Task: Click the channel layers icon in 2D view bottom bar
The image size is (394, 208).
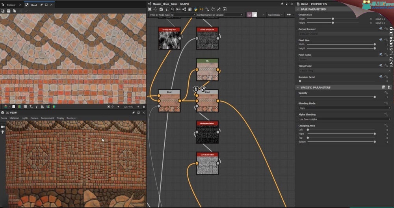Action: (x=6, y=107)
